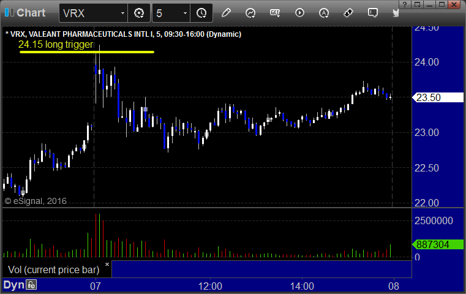Click the 07 date axis label

click(96, 286)
